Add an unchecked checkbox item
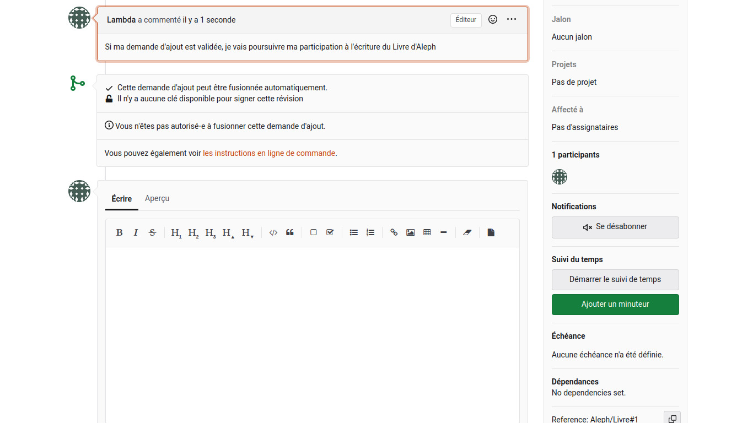 point(313,232)
